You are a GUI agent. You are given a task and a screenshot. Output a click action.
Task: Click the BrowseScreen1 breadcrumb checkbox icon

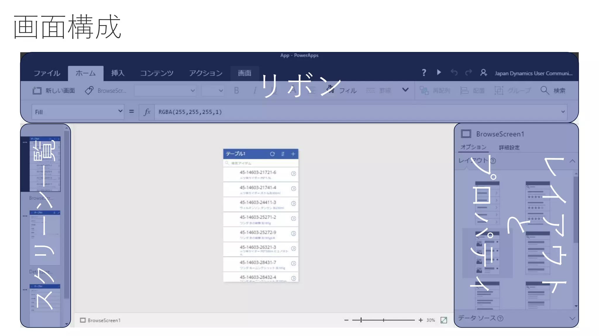tap(83, 320)
